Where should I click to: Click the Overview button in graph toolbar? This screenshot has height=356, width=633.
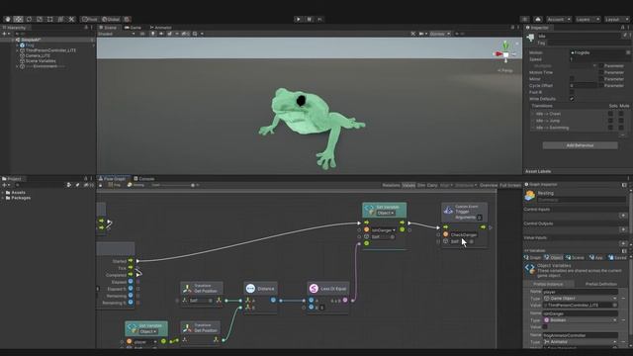point(489,185)
